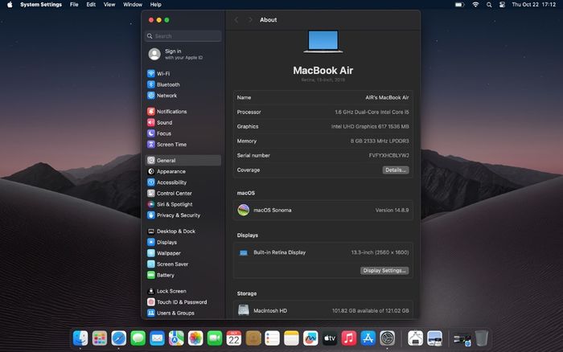
Task: Open Messages from the Dock
Action: point(138,338)
